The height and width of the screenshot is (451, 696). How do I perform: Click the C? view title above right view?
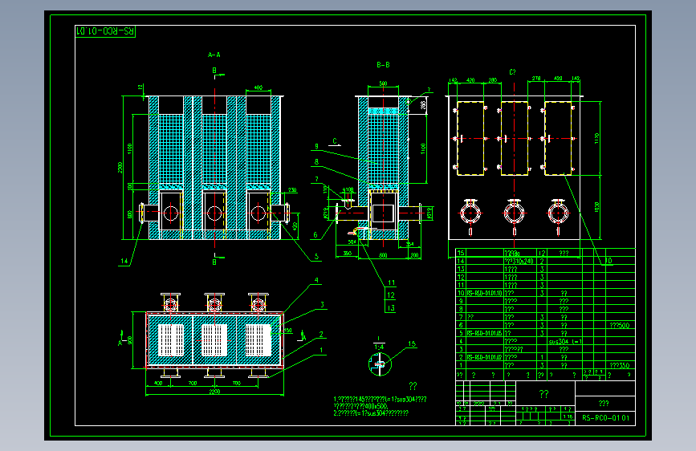[x=512, y=72]
